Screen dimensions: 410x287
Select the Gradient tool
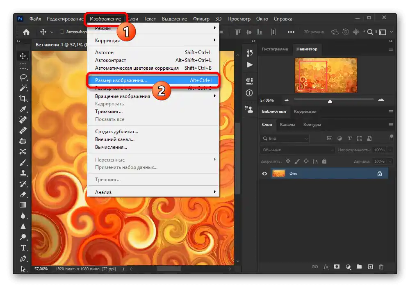pos(23,205)
